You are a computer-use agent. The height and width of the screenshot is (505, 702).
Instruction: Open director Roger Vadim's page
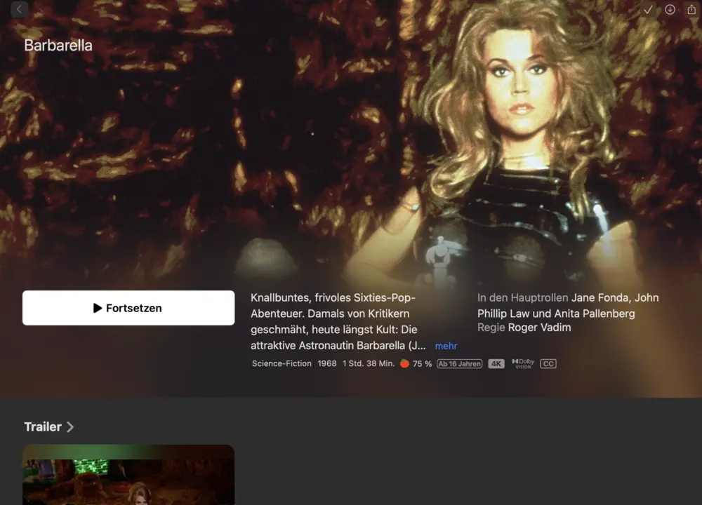539,328
